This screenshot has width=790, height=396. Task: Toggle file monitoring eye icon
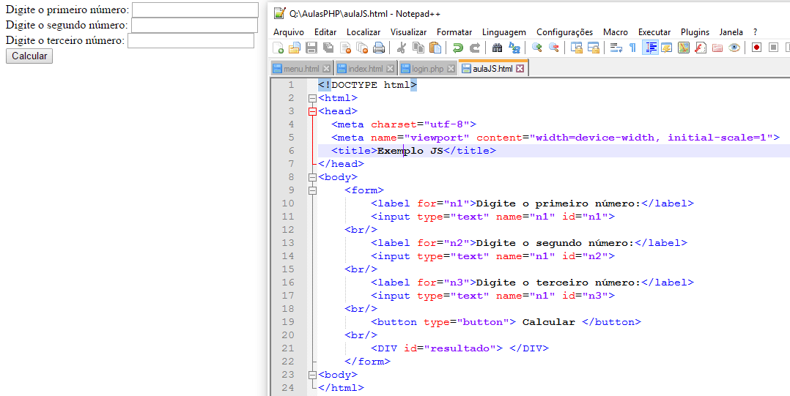(734, 48)
